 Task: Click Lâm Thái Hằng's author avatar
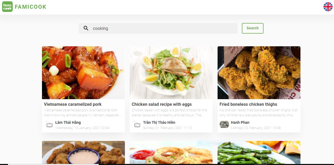tap(49, 125)
